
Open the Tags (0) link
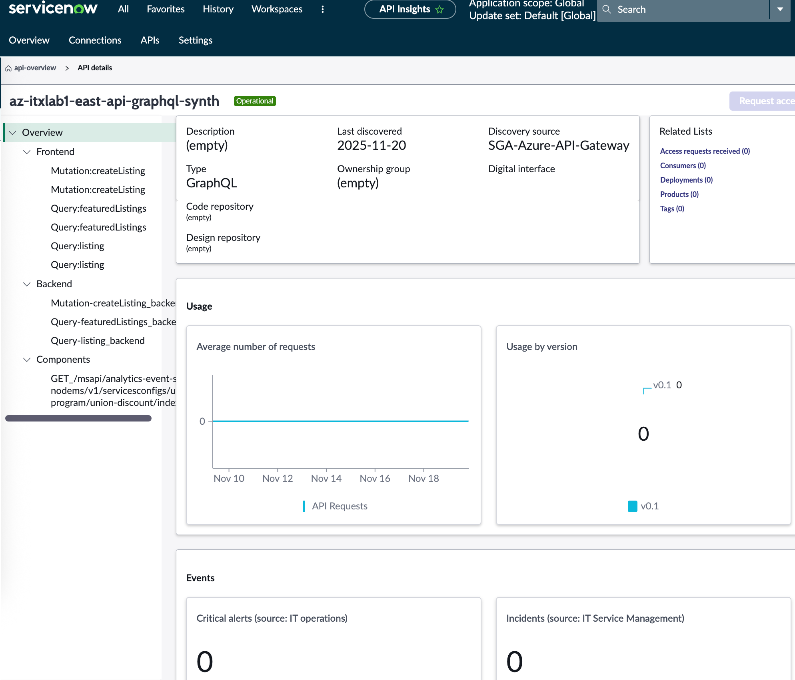[x=672, y=209]
